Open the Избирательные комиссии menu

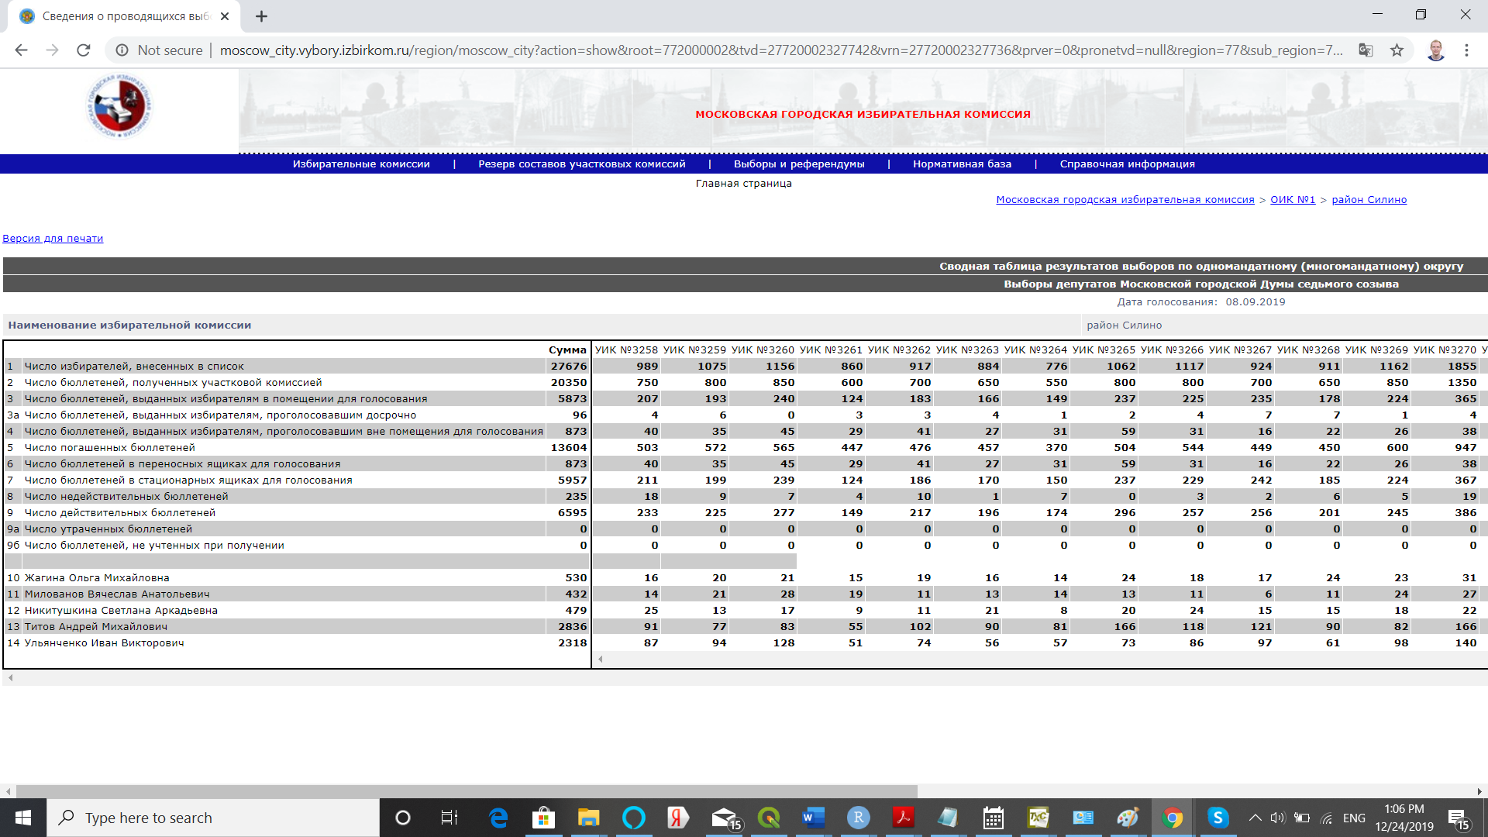(x=361, y=164)
